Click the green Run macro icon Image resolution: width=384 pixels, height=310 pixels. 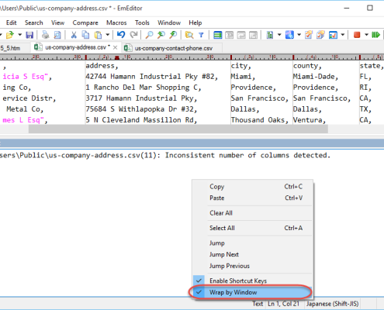(x=375, y=35)
